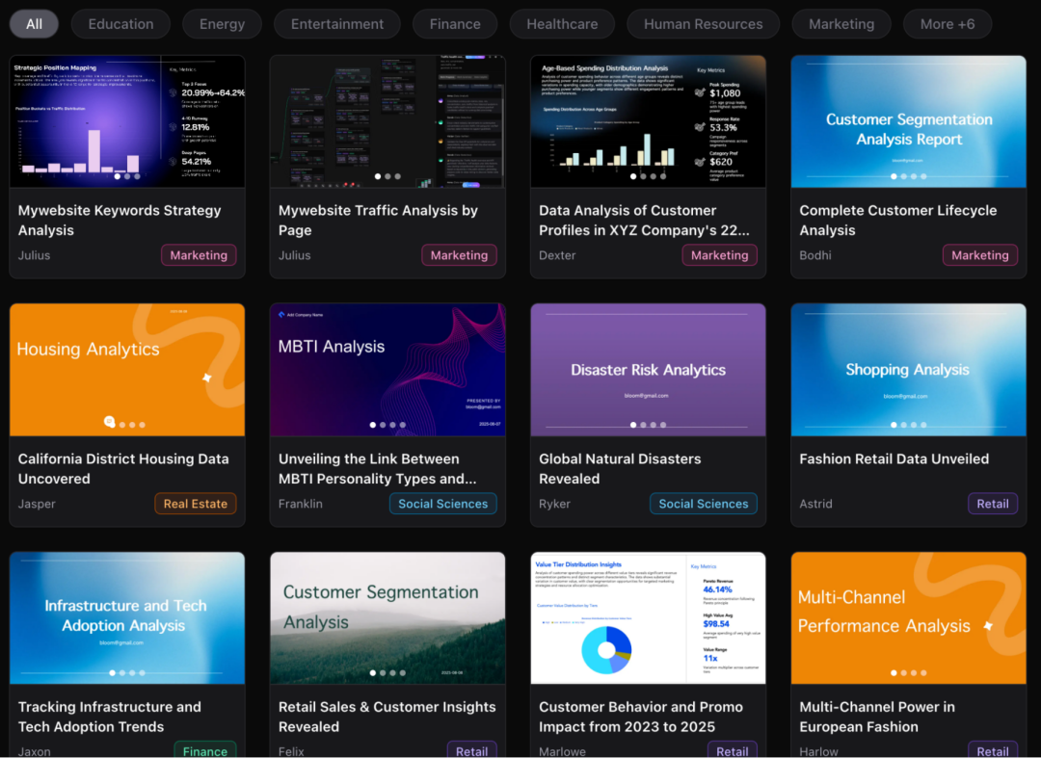
Task: Click author name Dexter
Action: [x=557, y=255]
